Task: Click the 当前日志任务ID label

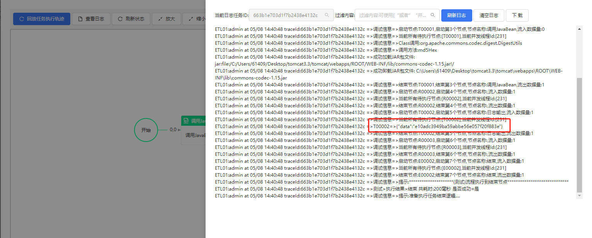Action: [x=232, y=15]
